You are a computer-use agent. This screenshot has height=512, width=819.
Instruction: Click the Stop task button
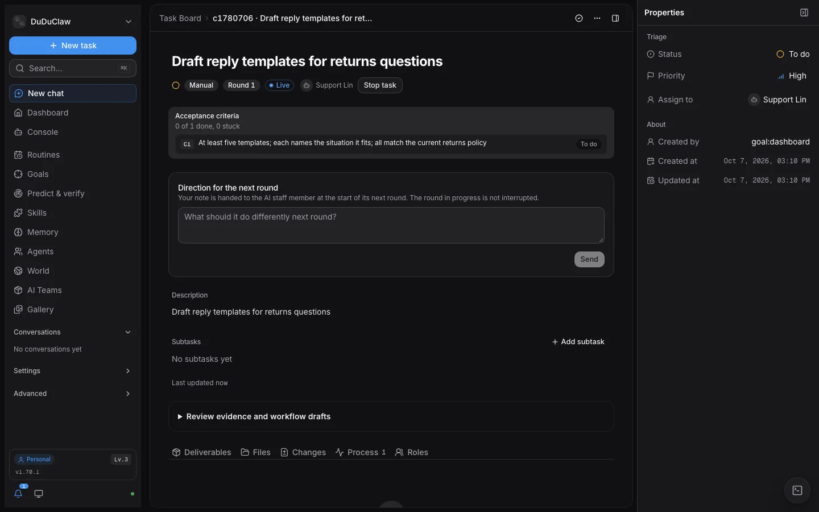tap(380, 85)
